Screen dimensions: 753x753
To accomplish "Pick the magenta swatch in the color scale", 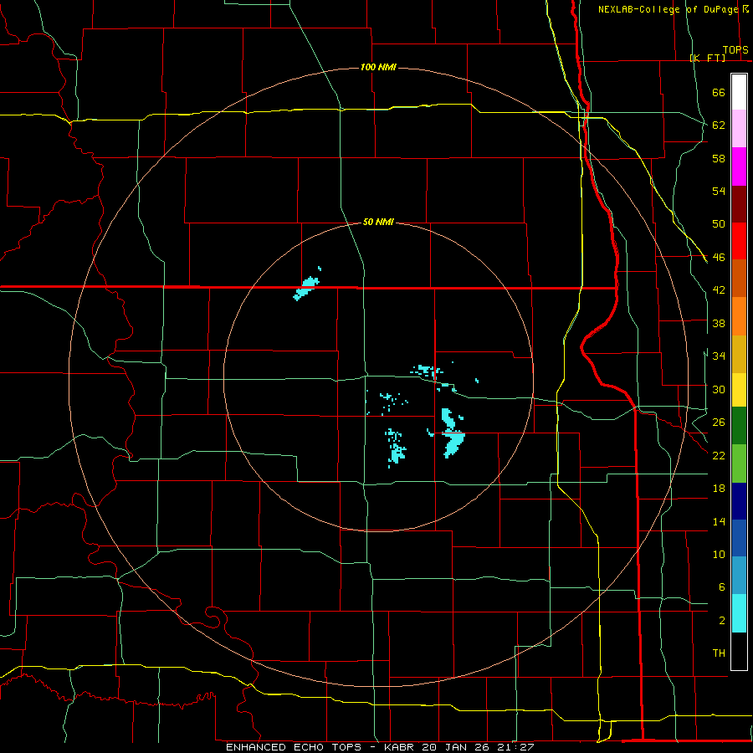I will point(739,166).
